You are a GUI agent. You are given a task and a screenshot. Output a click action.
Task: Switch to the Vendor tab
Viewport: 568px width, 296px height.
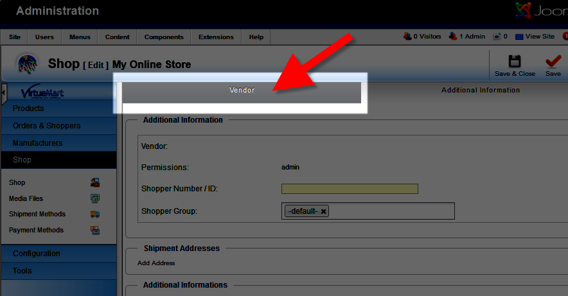point(242,91)
